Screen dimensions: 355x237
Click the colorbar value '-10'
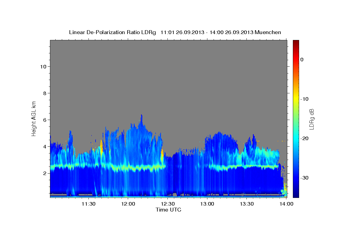(x=304, y=99)
